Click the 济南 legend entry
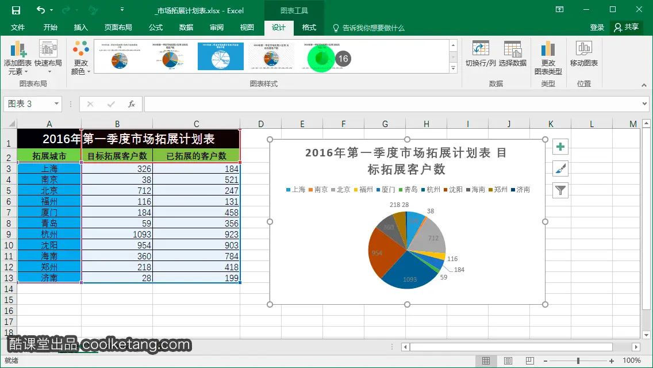This screenshot has width=653, height=368. (521, 190)
